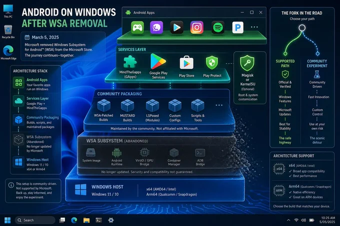340x226 pixels.
Task: Click the Community Packaging cube in Architecture Stack
Action: click(18, 120)
